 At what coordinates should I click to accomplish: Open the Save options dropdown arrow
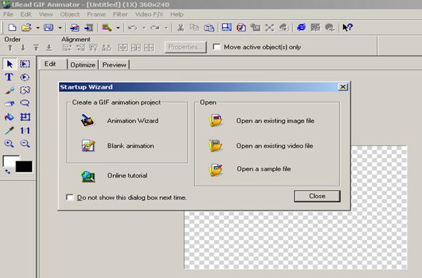tap(60, 28)
